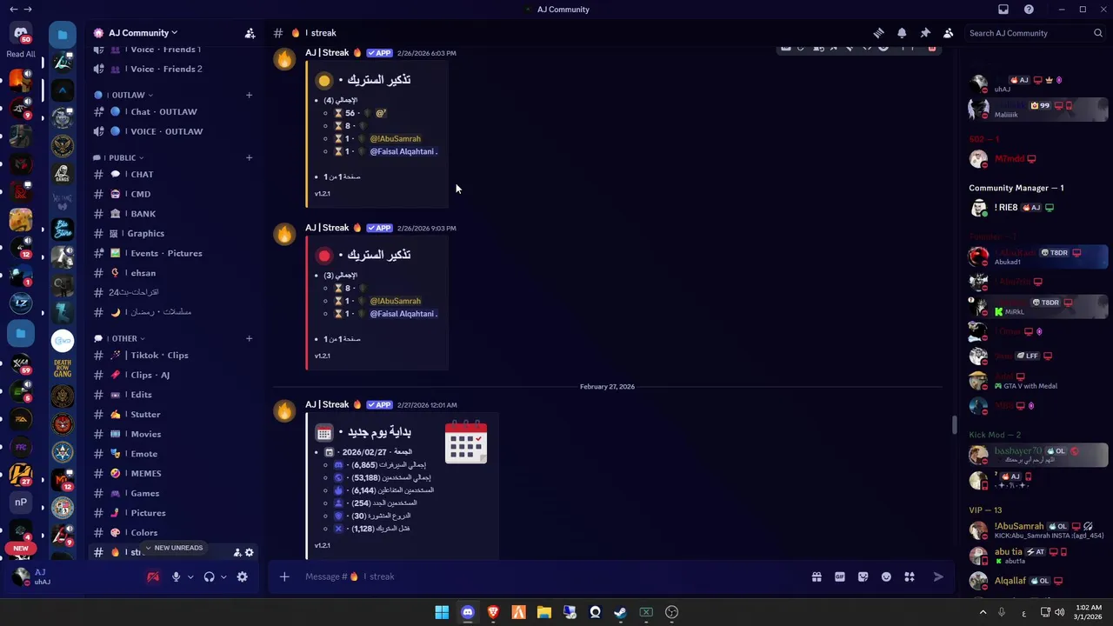Open the Emote channel
Screen dimensions: 1113x626
click(x=173, y=454)
